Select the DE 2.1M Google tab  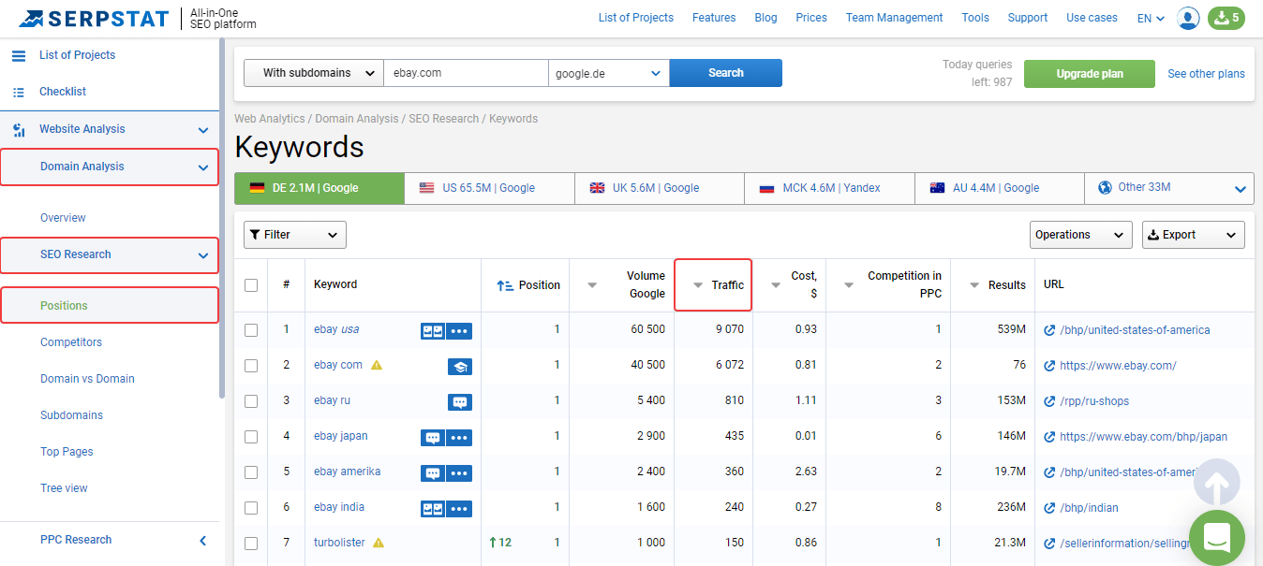[319, 188]
